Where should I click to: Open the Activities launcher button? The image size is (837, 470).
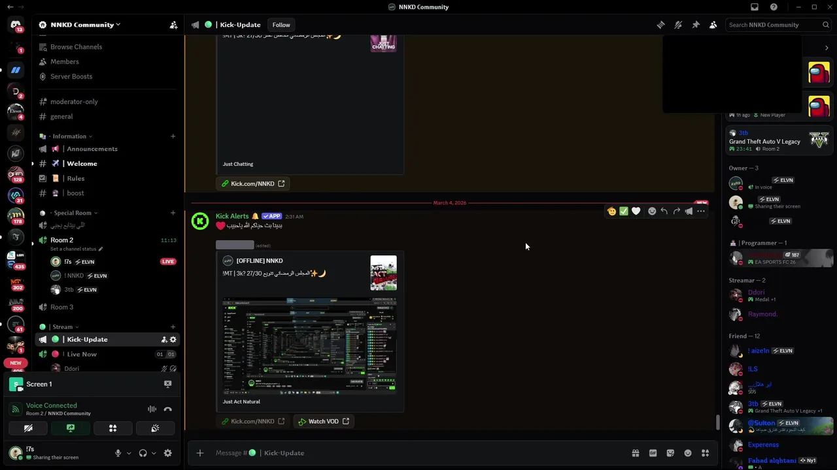[112, 428]
